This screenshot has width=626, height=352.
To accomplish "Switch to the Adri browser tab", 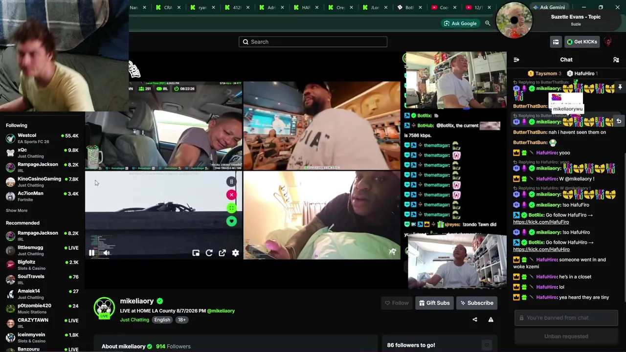I will [271, 7].
